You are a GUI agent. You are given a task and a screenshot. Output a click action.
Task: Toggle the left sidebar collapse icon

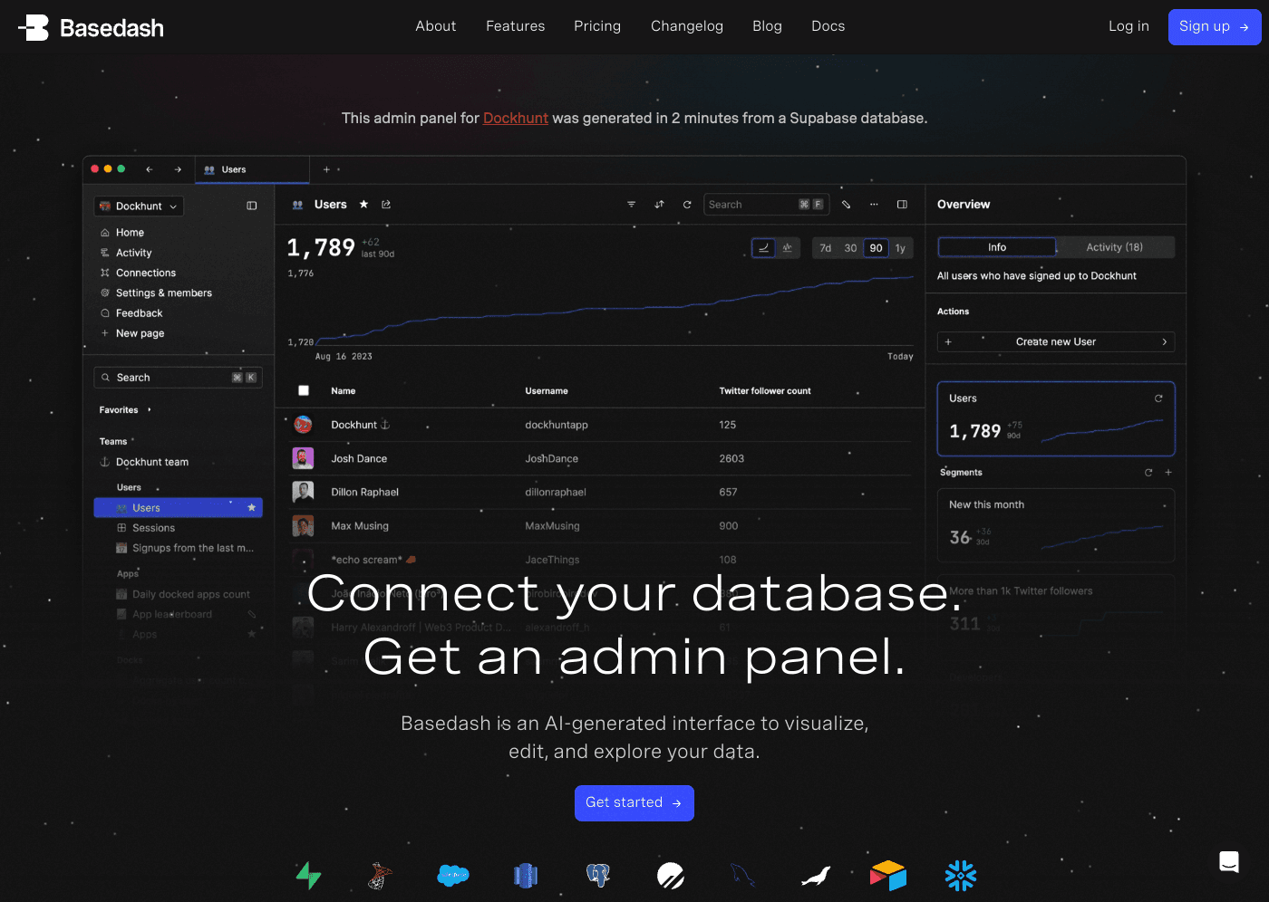(x=252, y=206)
